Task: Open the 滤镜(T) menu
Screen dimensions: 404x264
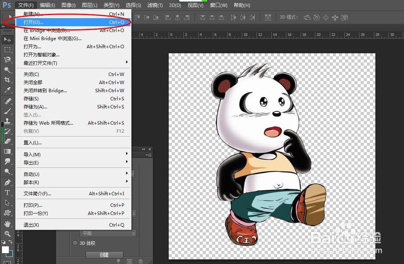Action: click(x=155, y=5)
